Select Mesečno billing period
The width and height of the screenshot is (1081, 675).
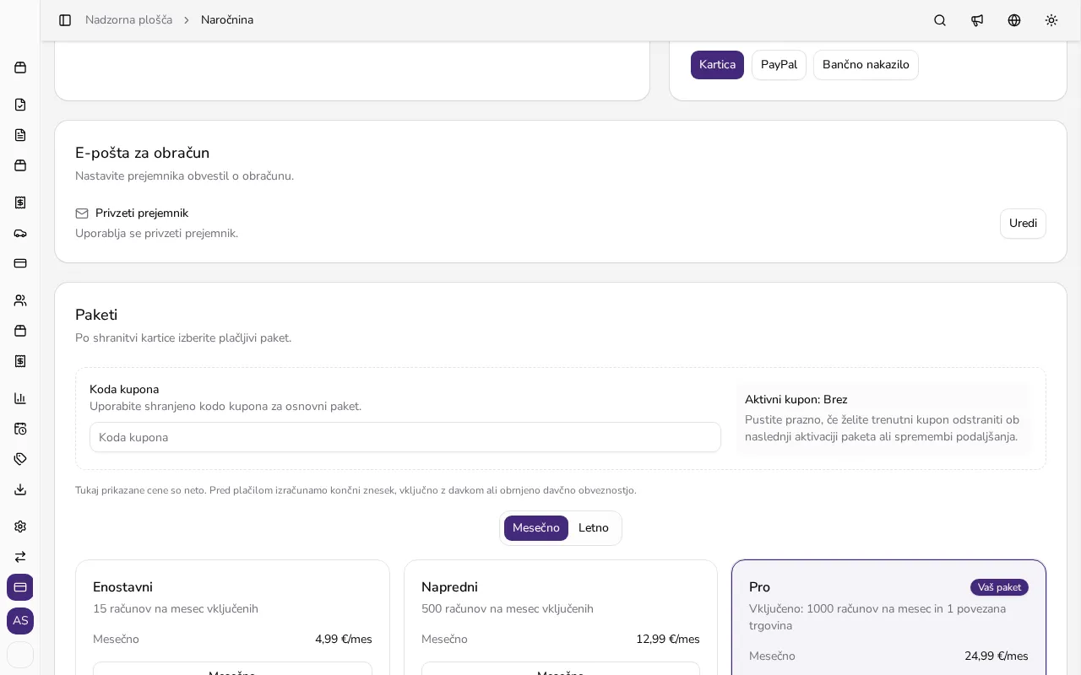tap(536, 528)
